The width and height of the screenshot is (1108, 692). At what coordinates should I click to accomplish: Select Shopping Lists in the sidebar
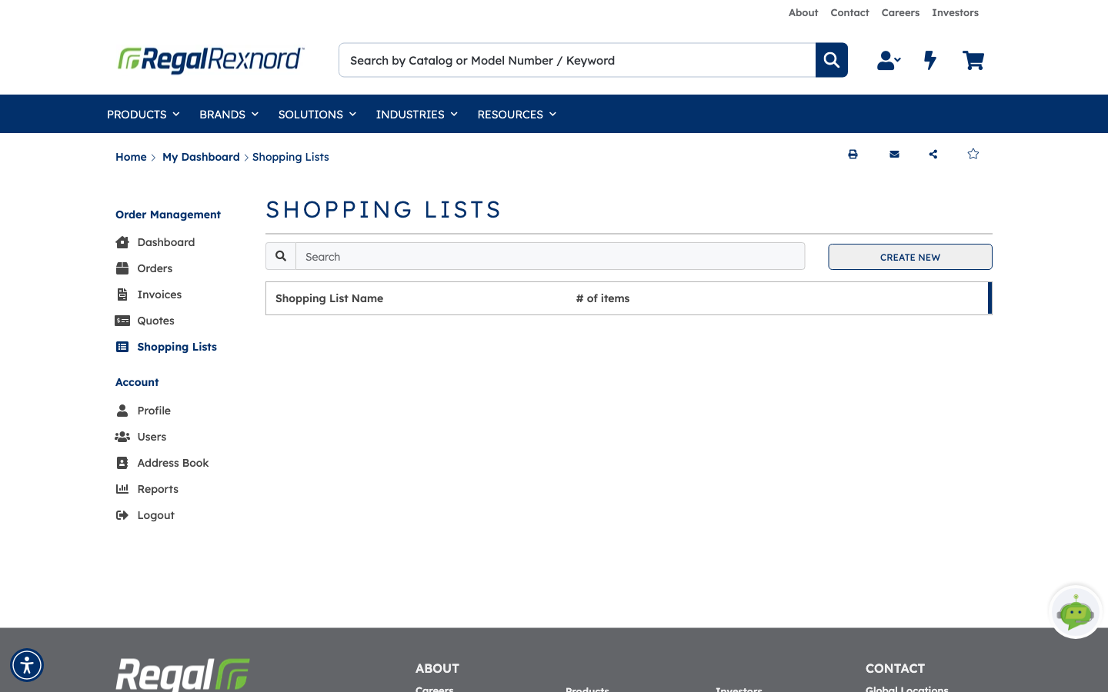coord(177,347)
